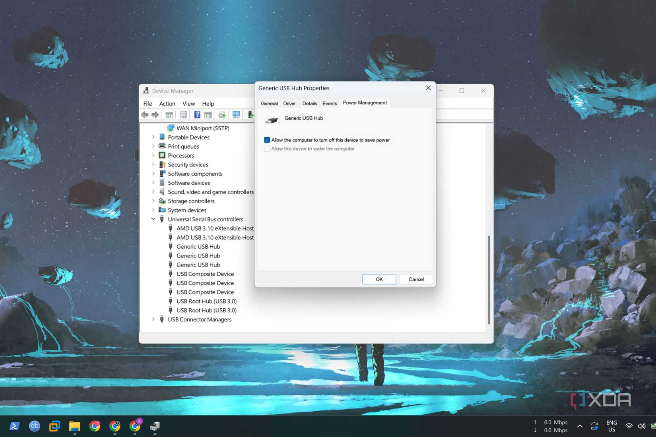Expand the Security devices node

point(153,164)
